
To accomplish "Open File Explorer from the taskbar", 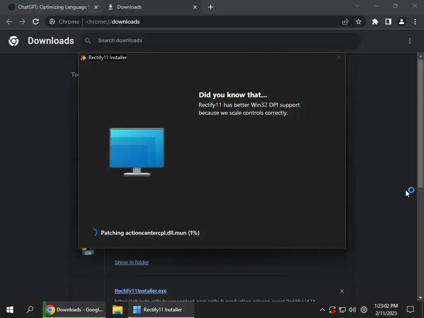I will pyautogui.click(x=118, y=310).
